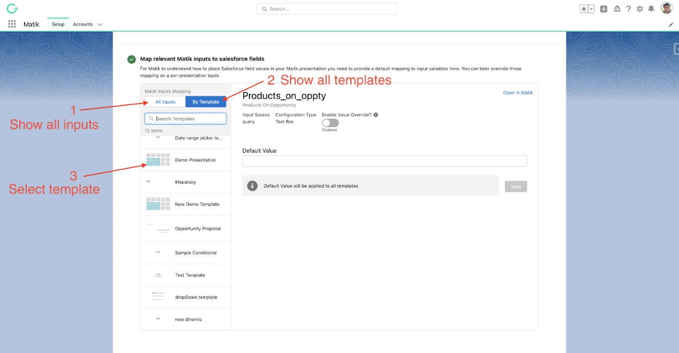Open the Setup gear menu
The image size is (679, 353).
pyautogui.click(x=640, y=9)
